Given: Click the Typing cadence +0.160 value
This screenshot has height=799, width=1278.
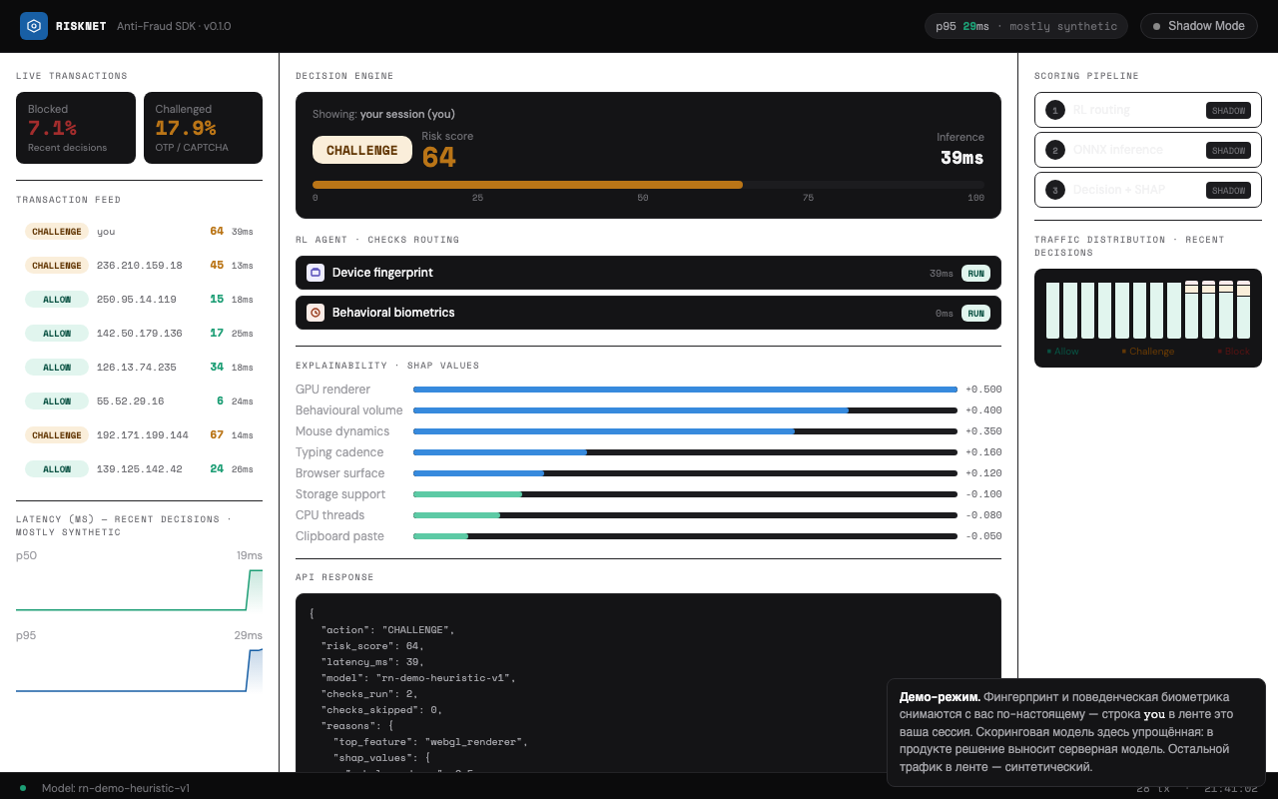Looking at the screenshot, I should pyautogui.click(x=983, y=452).
